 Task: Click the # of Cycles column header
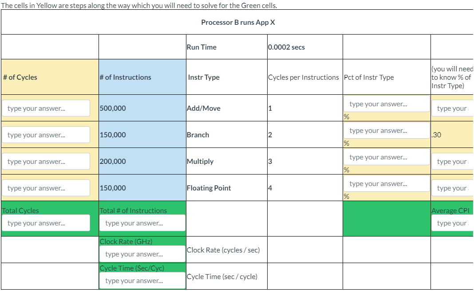50,77
